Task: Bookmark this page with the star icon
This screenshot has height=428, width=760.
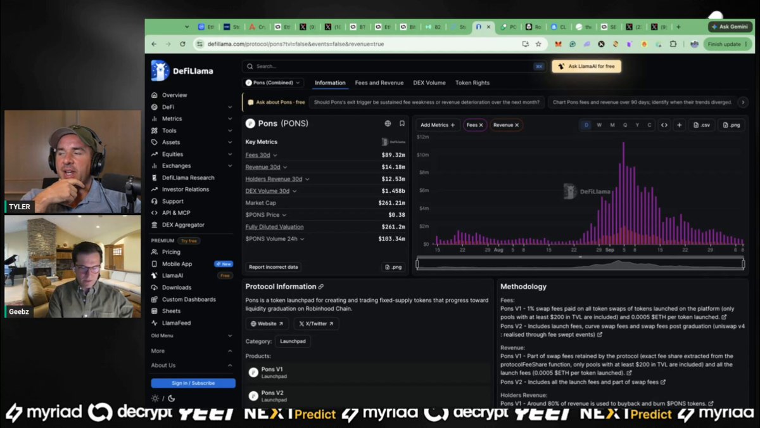Action: point(538,44)
